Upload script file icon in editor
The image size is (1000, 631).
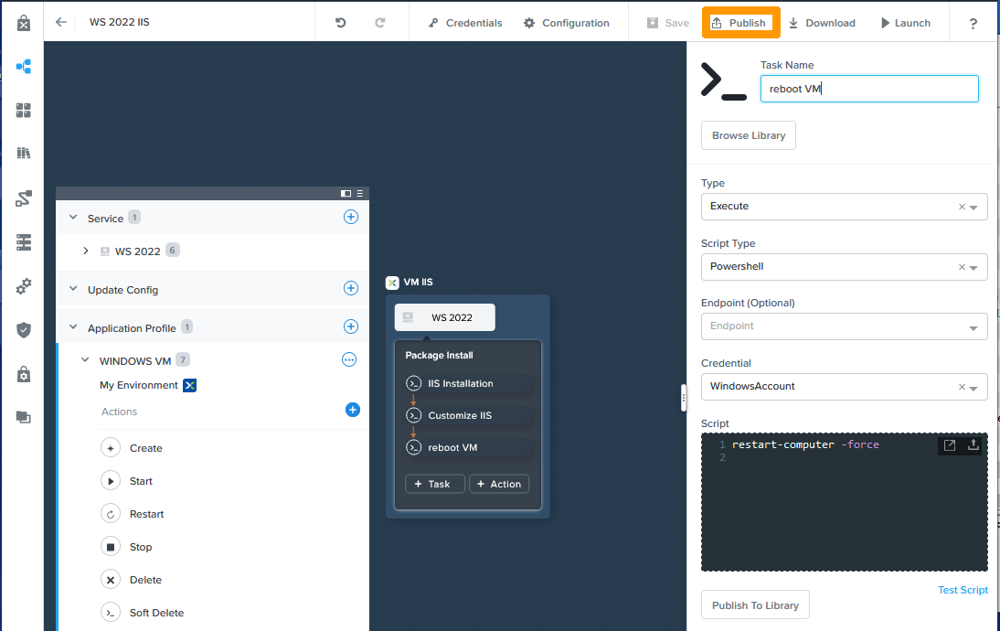[973, 445]
